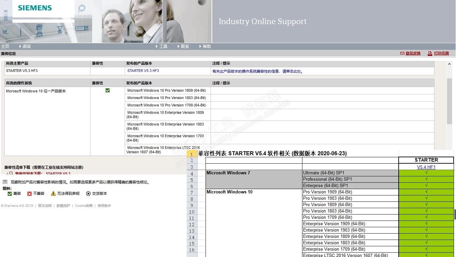Click the envelope icon next to 意见反馈

[402, 53]
